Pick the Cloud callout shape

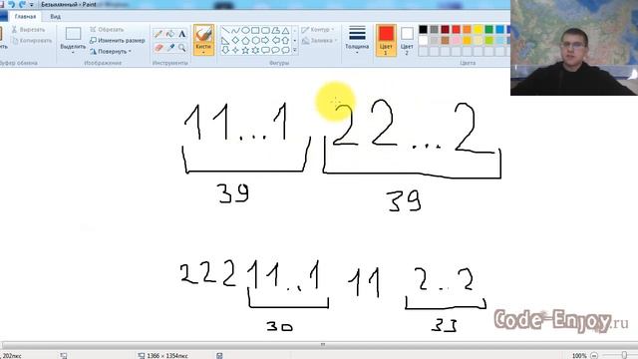click(x=285, y=50)
